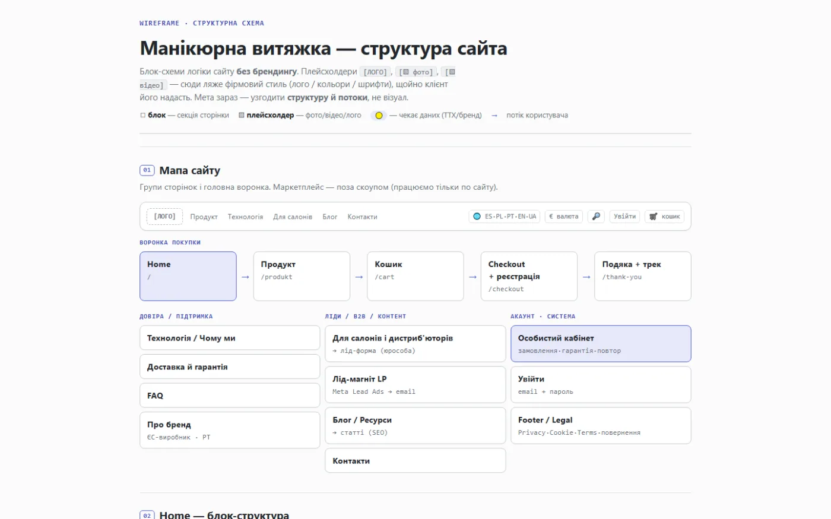Select Для салонів in the mock navigation
The width and height of the screenshot is (831, 519).
[293, 217]
